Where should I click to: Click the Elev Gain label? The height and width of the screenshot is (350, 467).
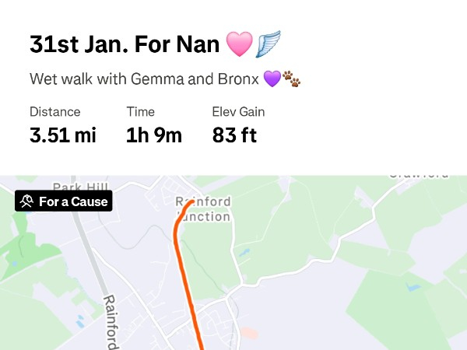(x=238, y=111)
